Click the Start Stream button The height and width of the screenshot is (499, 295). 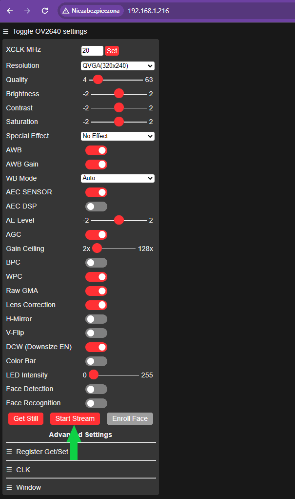[x=75, y=418]
